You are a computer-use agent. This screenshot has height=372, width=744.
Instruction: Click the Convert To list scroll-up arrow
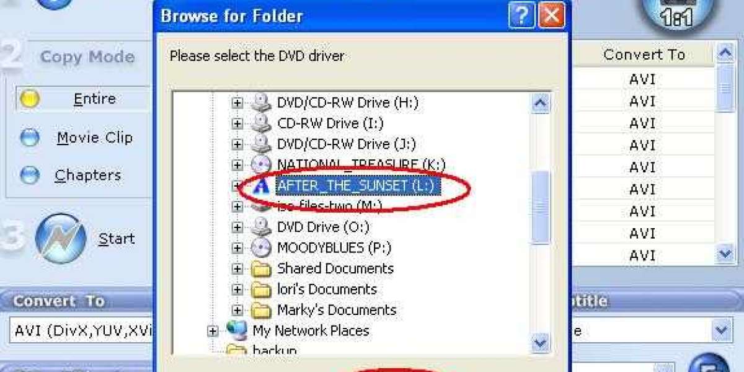[725, 55]
